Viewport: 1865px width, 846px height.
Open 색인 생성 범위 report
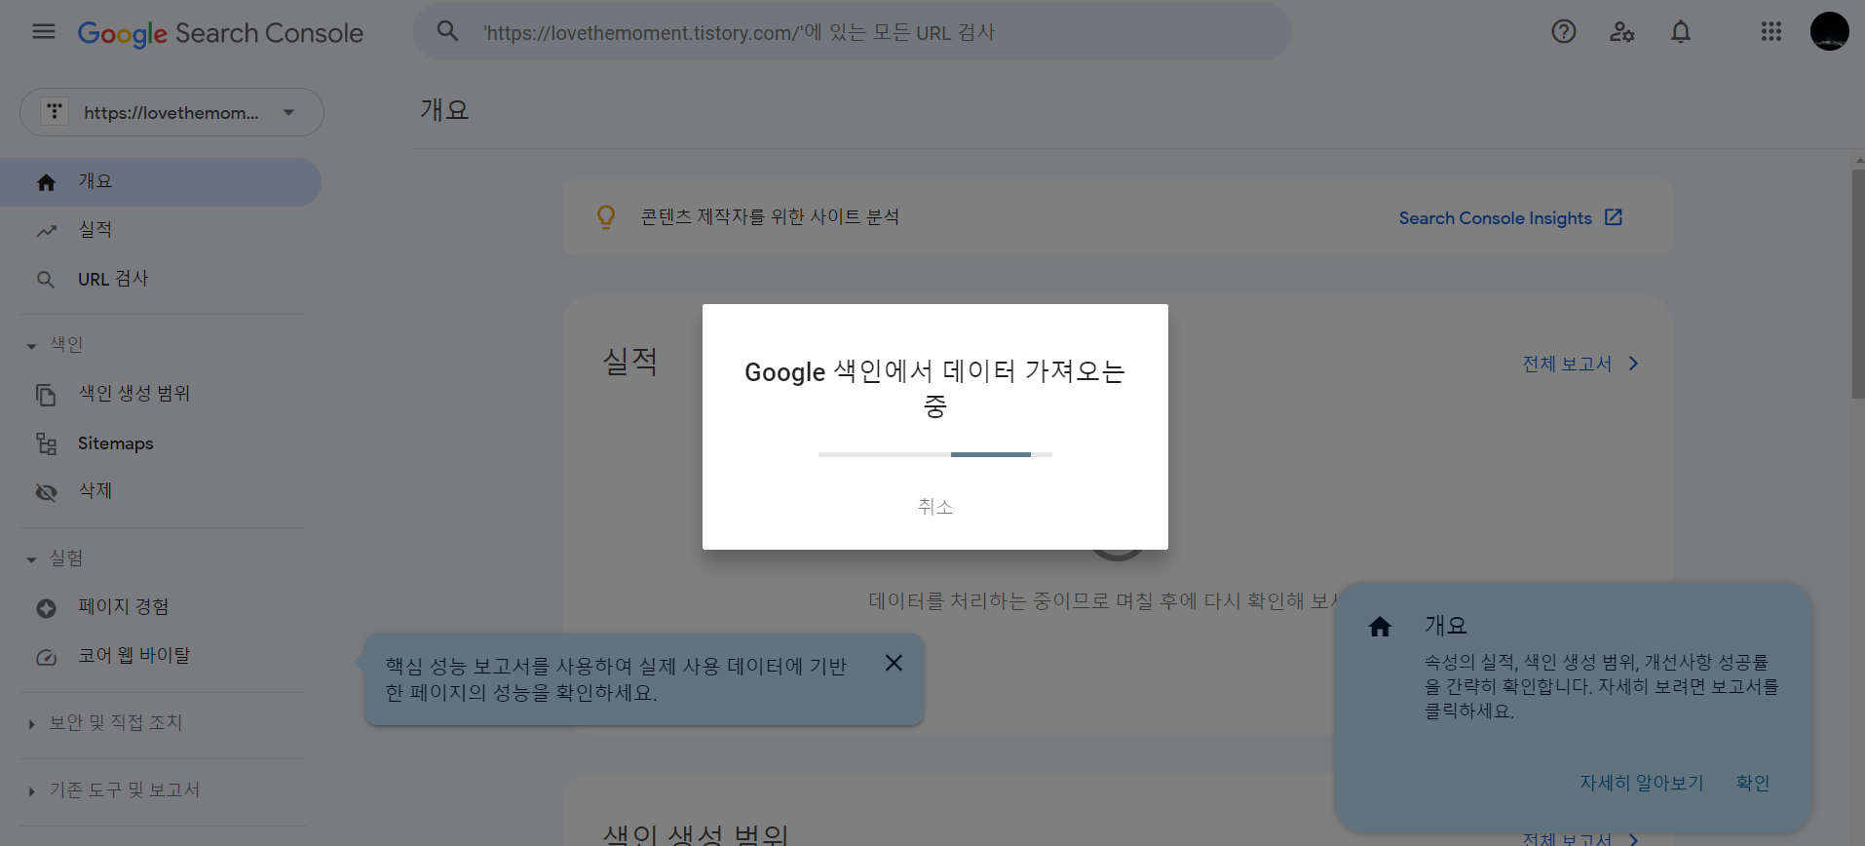161,395
